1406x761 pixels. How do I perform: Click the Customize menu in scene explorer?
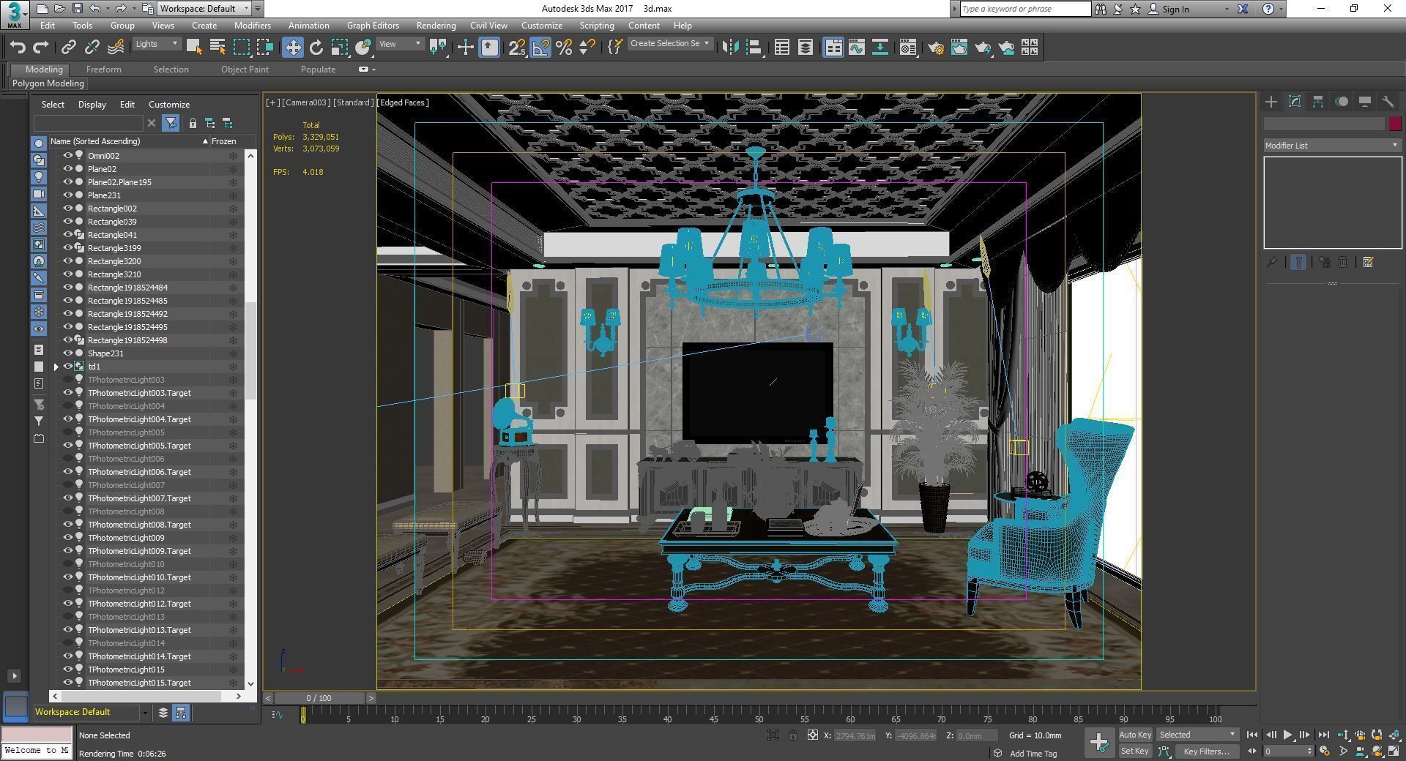click(x=169, y=105)
